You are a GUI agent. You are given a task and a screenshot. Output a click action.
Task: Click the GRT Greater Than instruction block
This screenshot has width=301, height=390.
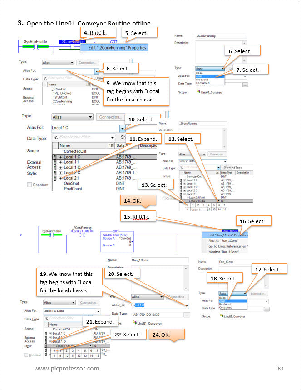point(117,241)
